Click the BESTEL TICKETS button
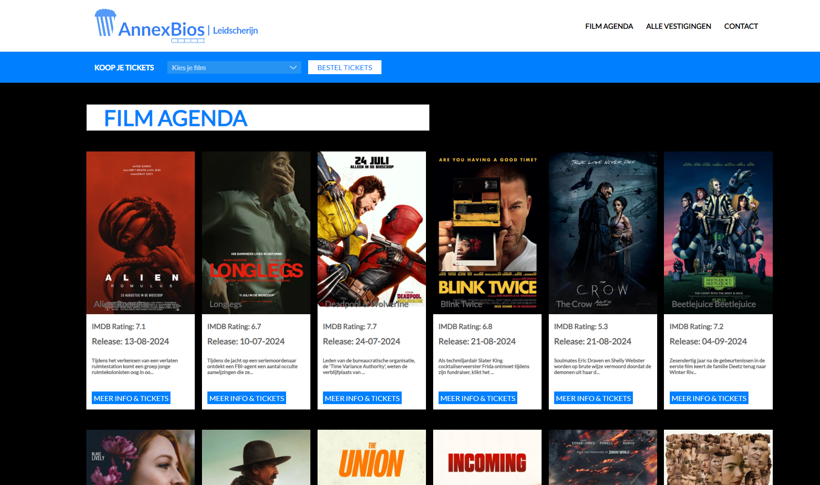The width and height of the screenshot is (820, 485). [345, 67]
